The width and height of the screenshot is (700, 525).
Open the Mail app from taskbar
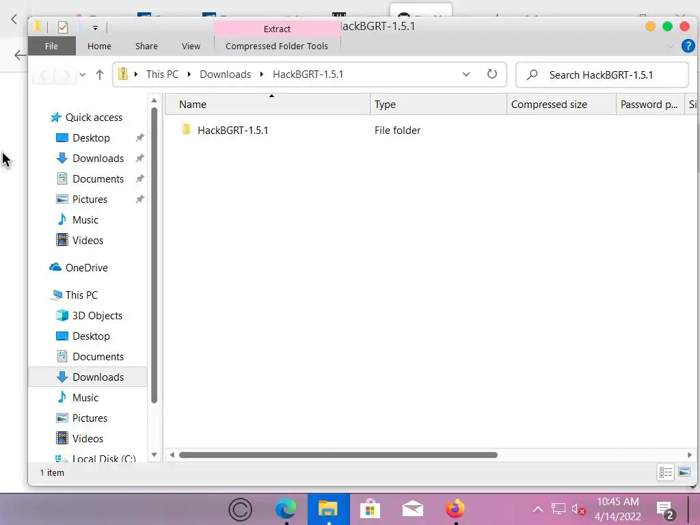pyautogui.click(x=412, y=509)
